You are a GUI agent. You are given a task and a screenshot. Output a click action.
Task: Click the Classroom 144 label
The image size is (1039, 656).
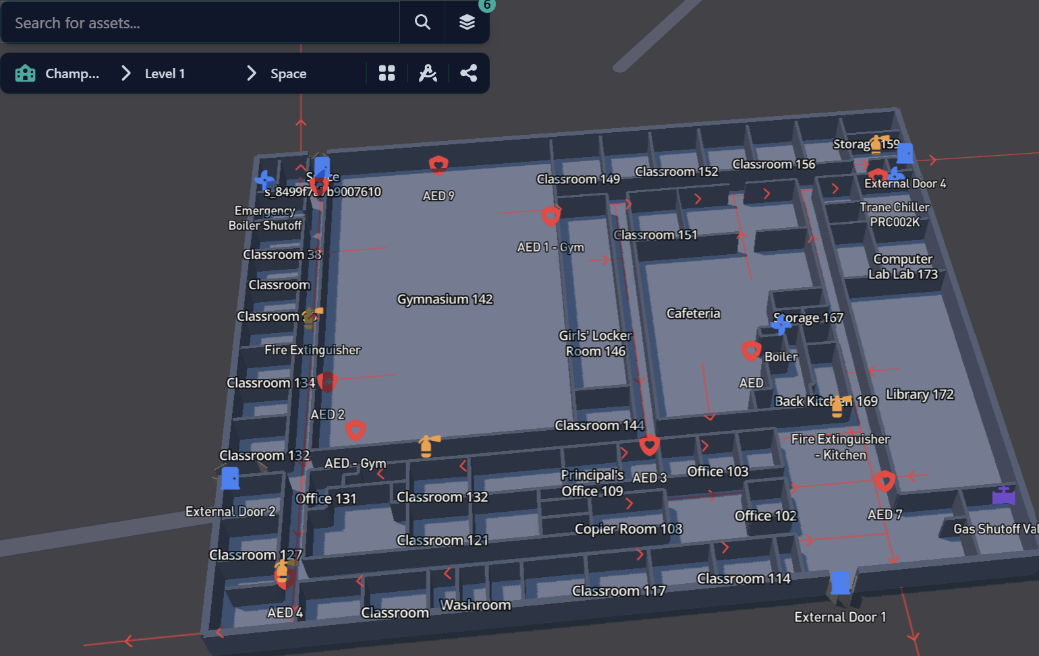(x=599, y=426)
